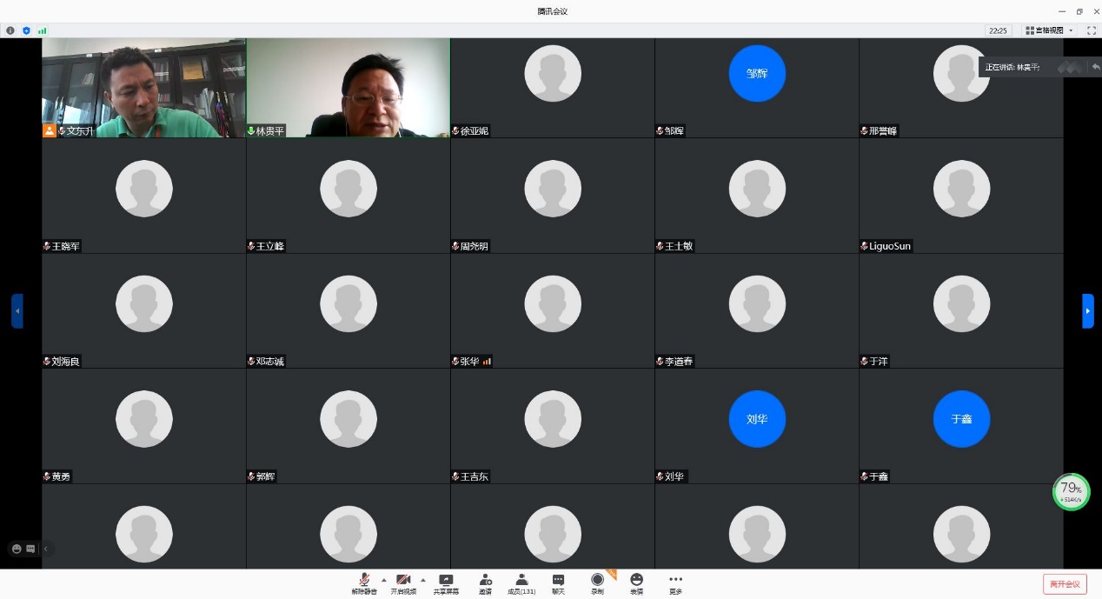Go to next page of participants
The image size is (1102, 599).
point(1087,310)
